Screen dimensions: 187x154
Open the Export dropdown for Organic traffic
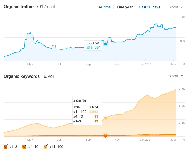point(175,7)
